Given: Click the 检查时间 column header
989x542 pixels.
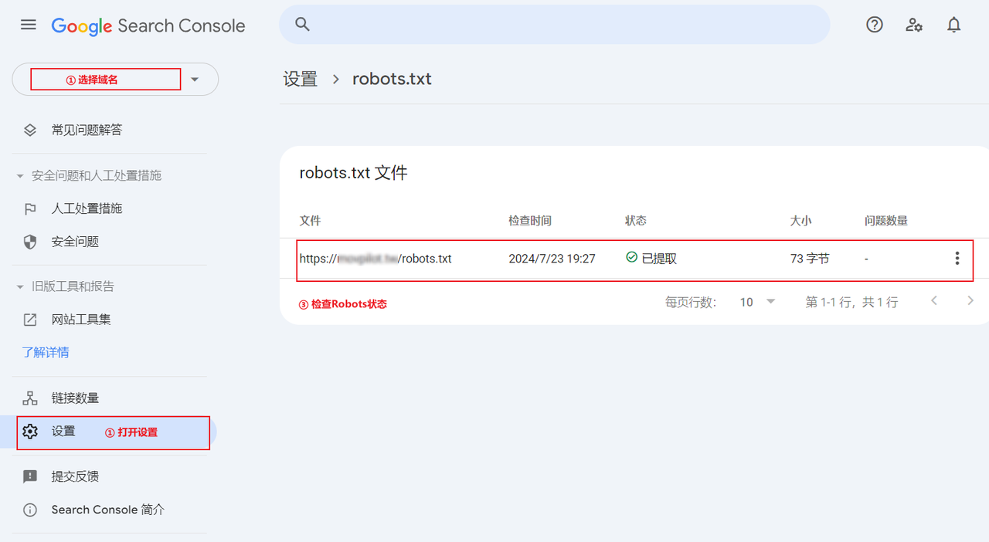Looking at the screenshot, I should [x=530, y=221].
